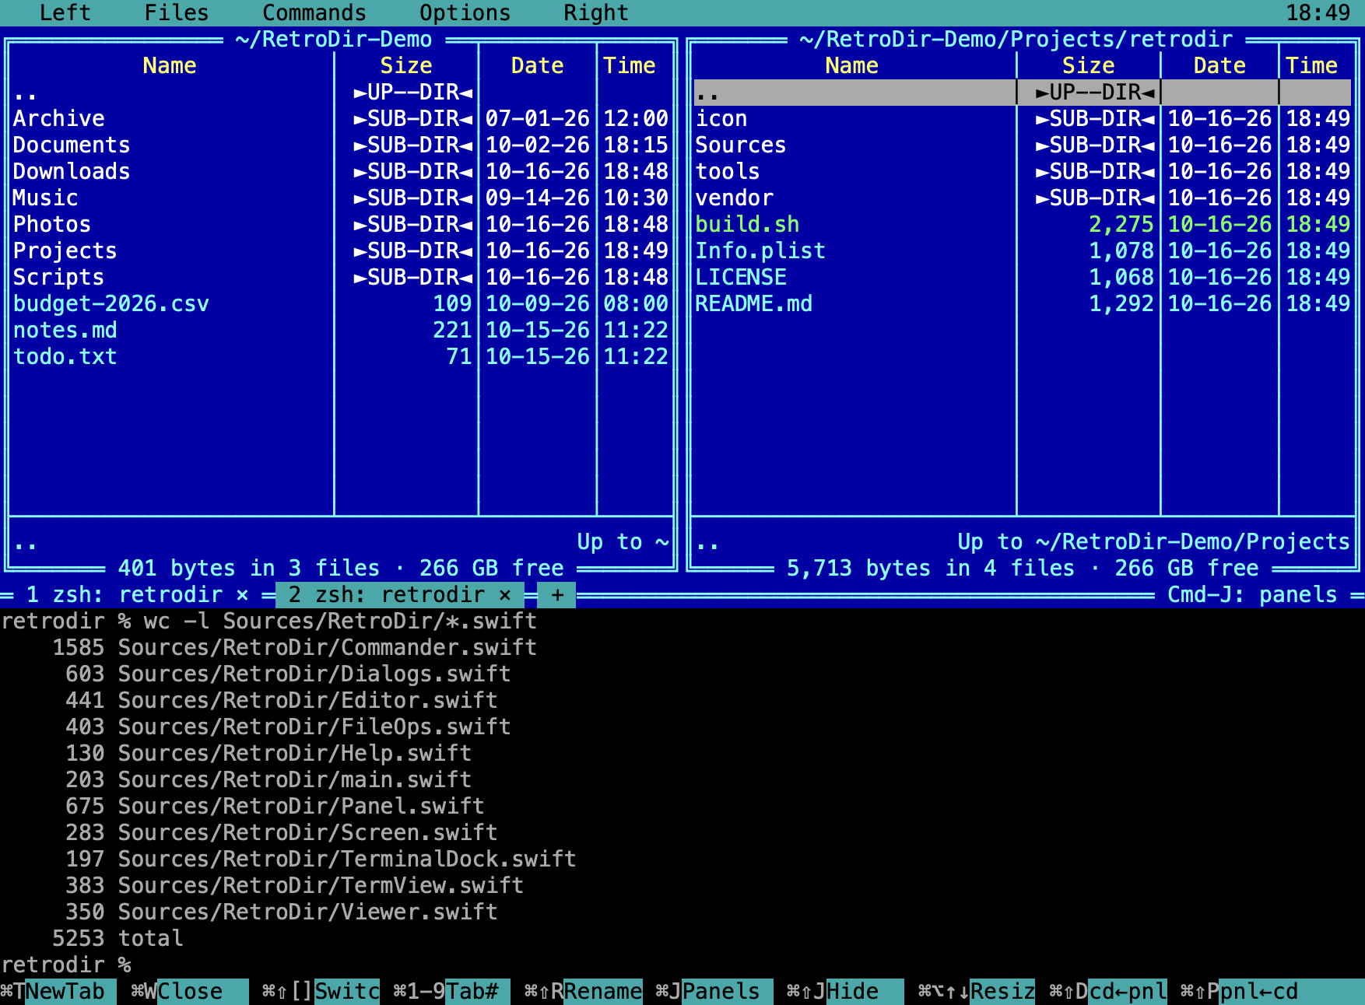The height and width of the screenshot is (1005, 1365).
Task: Click the Resiz function key button
Action: (x=976, y=992)
